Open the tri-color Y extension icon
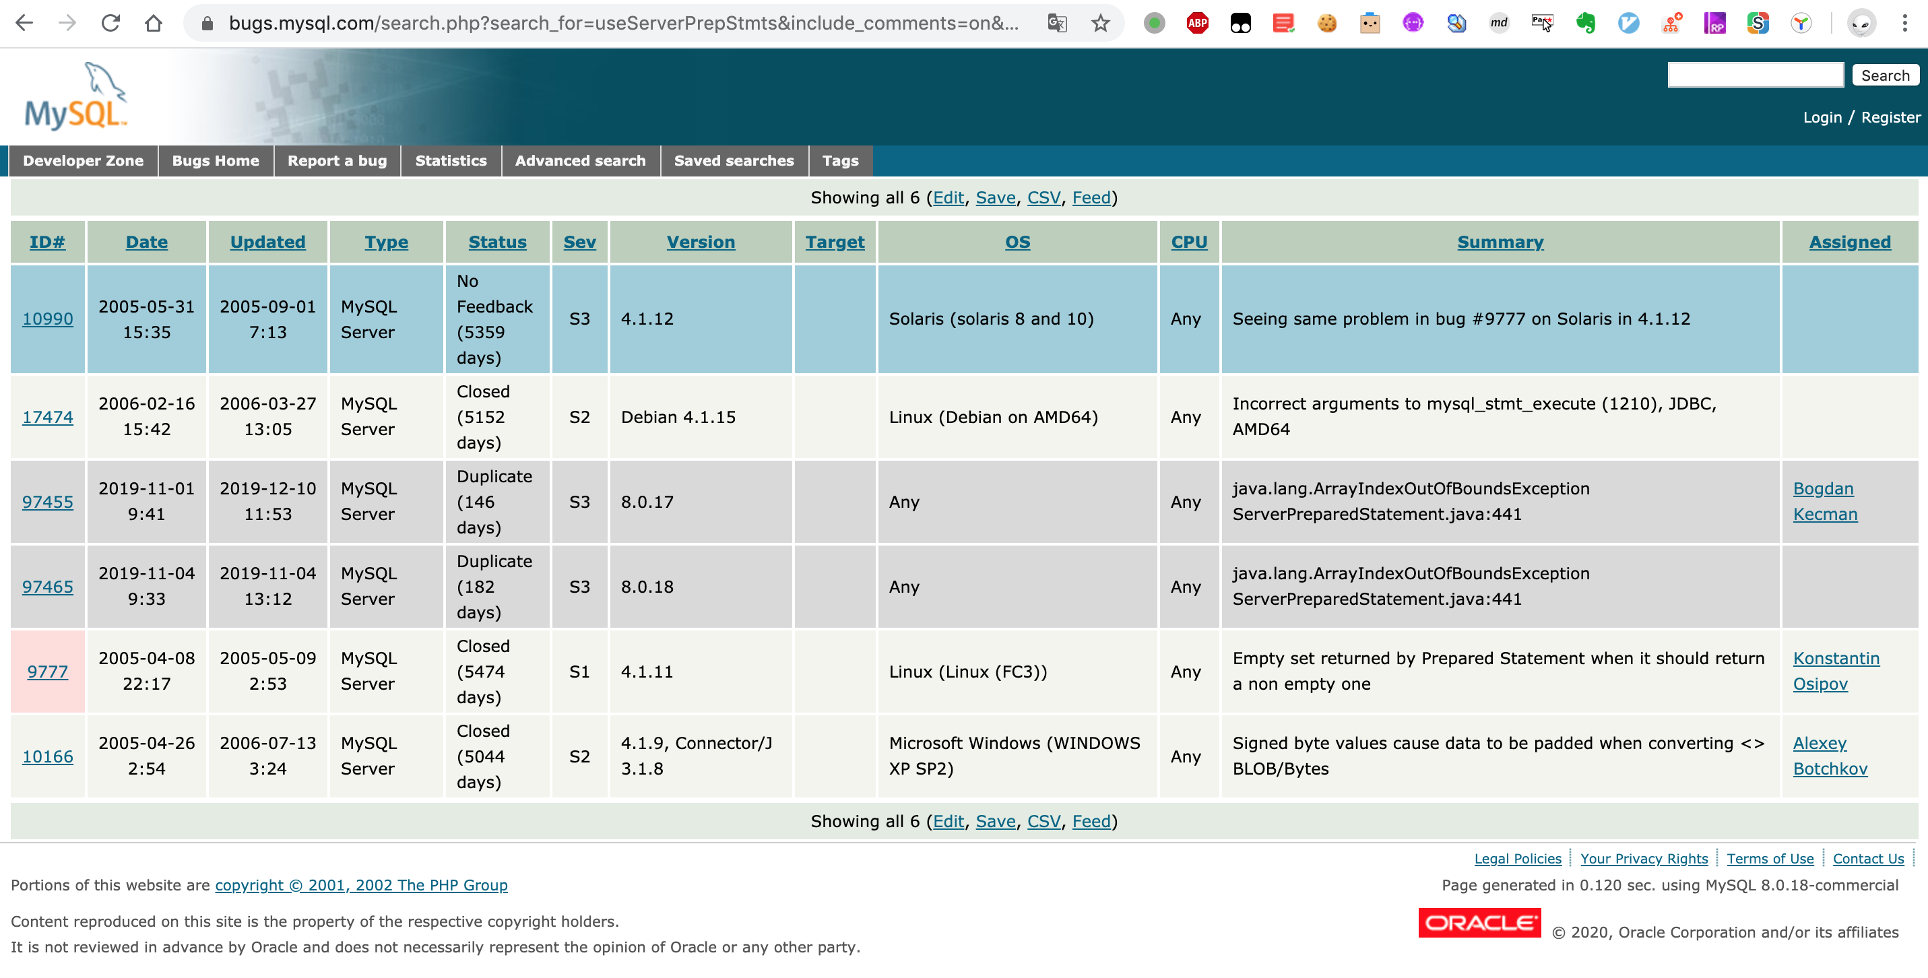Screen dimensions: 1928x978 tap(1801, 23)
